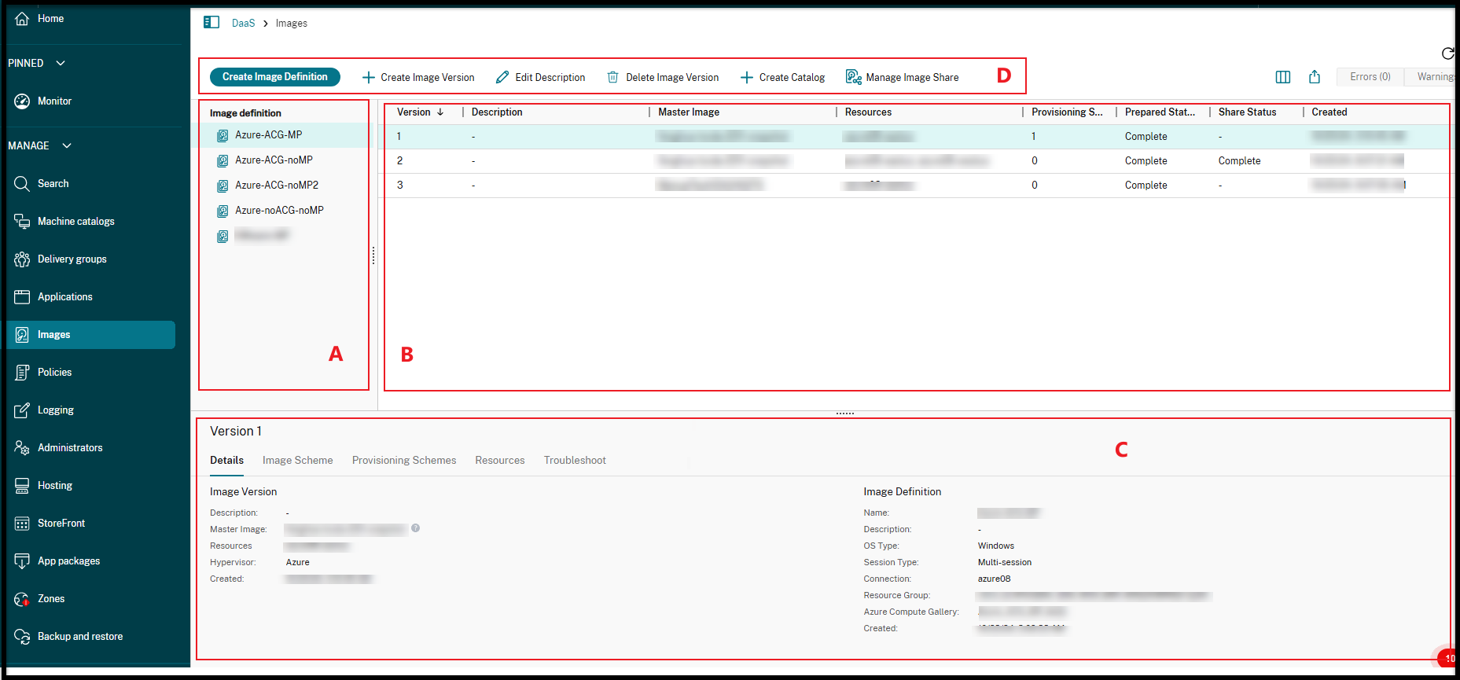Click the vertical pane splitter handle

373,255
